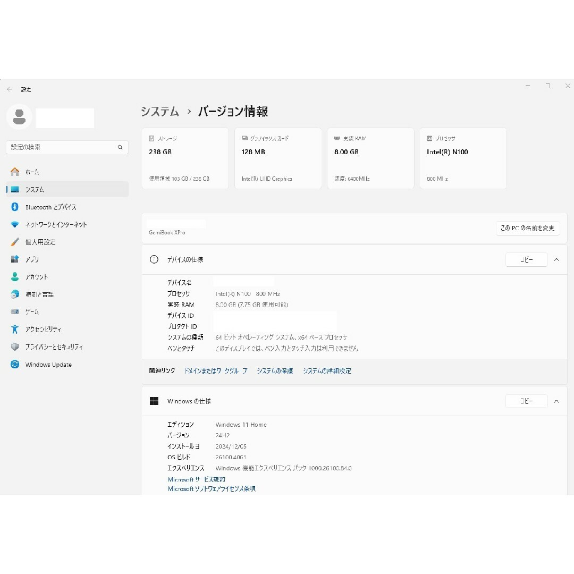Click the バージョン情報 page title
574x574 pixels.
pyautogui.click(x=233, y=111)
